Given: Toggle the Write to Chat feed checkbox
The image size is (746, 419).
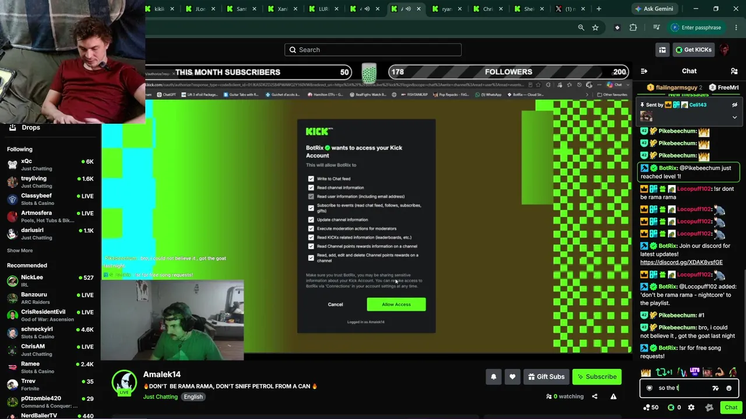Looking at the screenshot, I should coord(311,179).
